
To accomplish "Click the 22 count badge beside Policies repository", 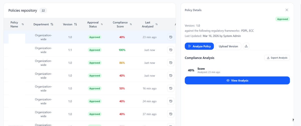I will (43, 11).
